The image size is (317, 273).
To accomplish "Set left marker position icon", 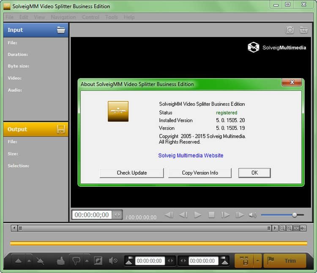I will pyautogui.click(x=129, y=261).
